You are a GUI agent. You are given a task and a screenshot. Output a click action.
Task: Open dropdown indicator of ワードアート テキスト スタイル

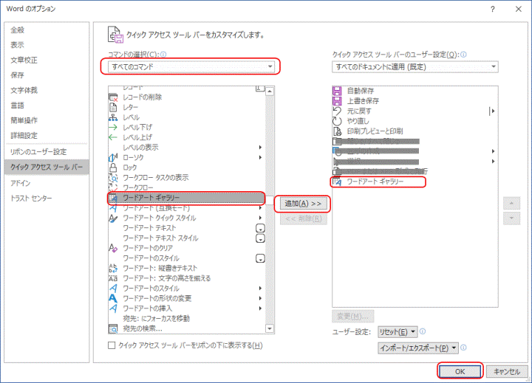pyautogui.click(x=260, y=238)
